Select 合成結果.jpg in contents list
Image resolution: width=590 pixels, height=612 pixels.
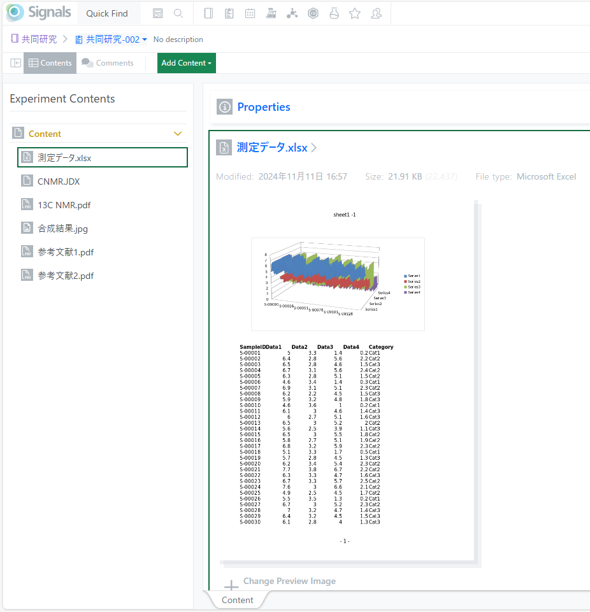[x=62, y=229]
